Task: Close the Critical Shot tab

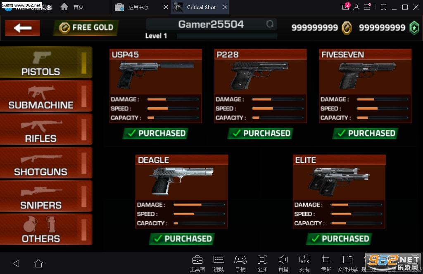Action: point(225,7)
